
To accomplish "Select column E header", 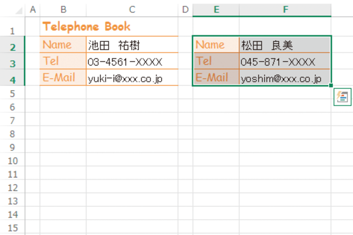I will point(216,9).
